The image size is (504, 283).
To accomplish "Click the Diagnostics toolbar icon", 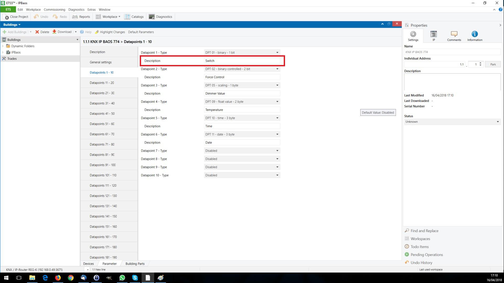I will [152, 17].
